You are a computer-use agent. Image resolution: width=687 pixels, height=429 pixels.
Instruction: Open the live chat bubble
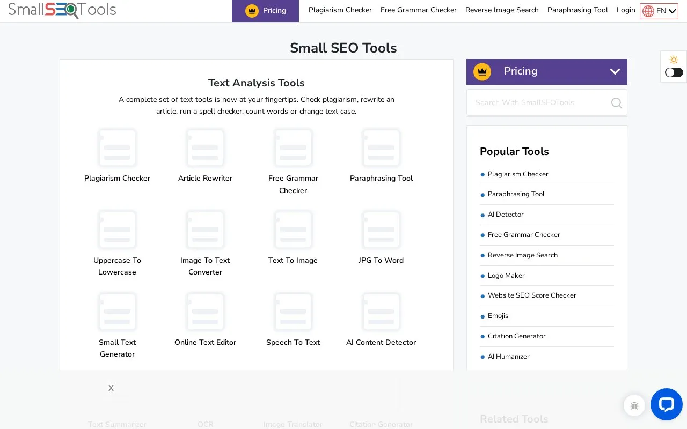click(x=667, y=404)
